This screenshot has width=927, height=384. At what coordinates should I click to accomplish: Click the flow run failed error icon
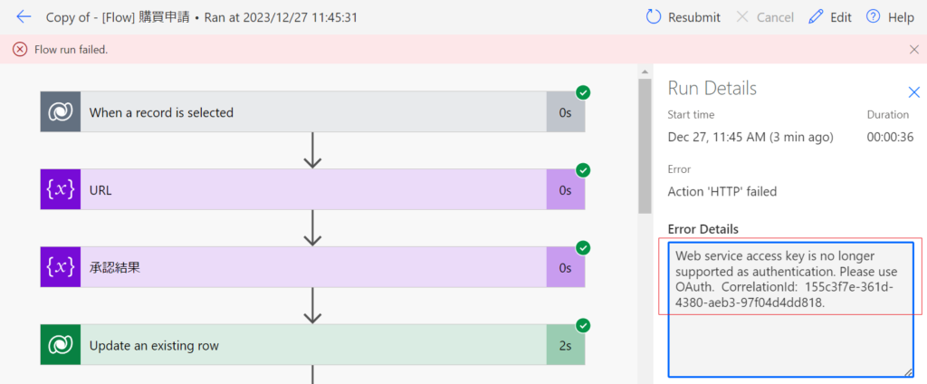pos(20,49)
